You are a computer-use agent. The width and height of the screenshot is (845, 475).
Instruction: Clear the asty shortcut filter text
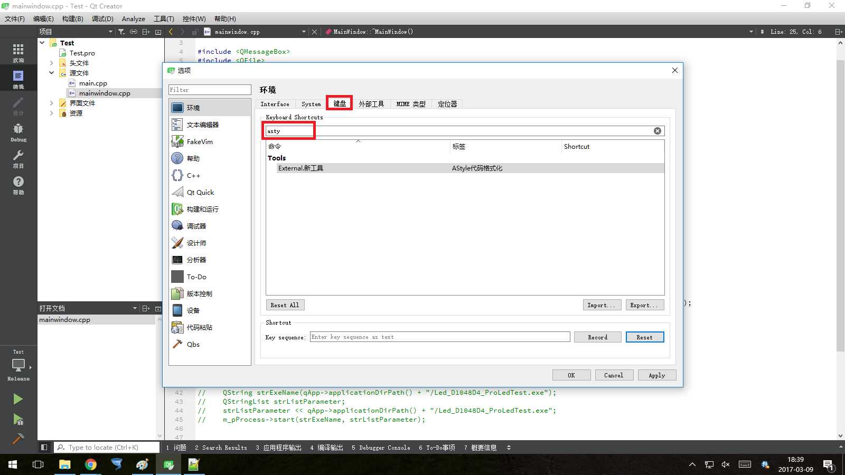(658, 131)
